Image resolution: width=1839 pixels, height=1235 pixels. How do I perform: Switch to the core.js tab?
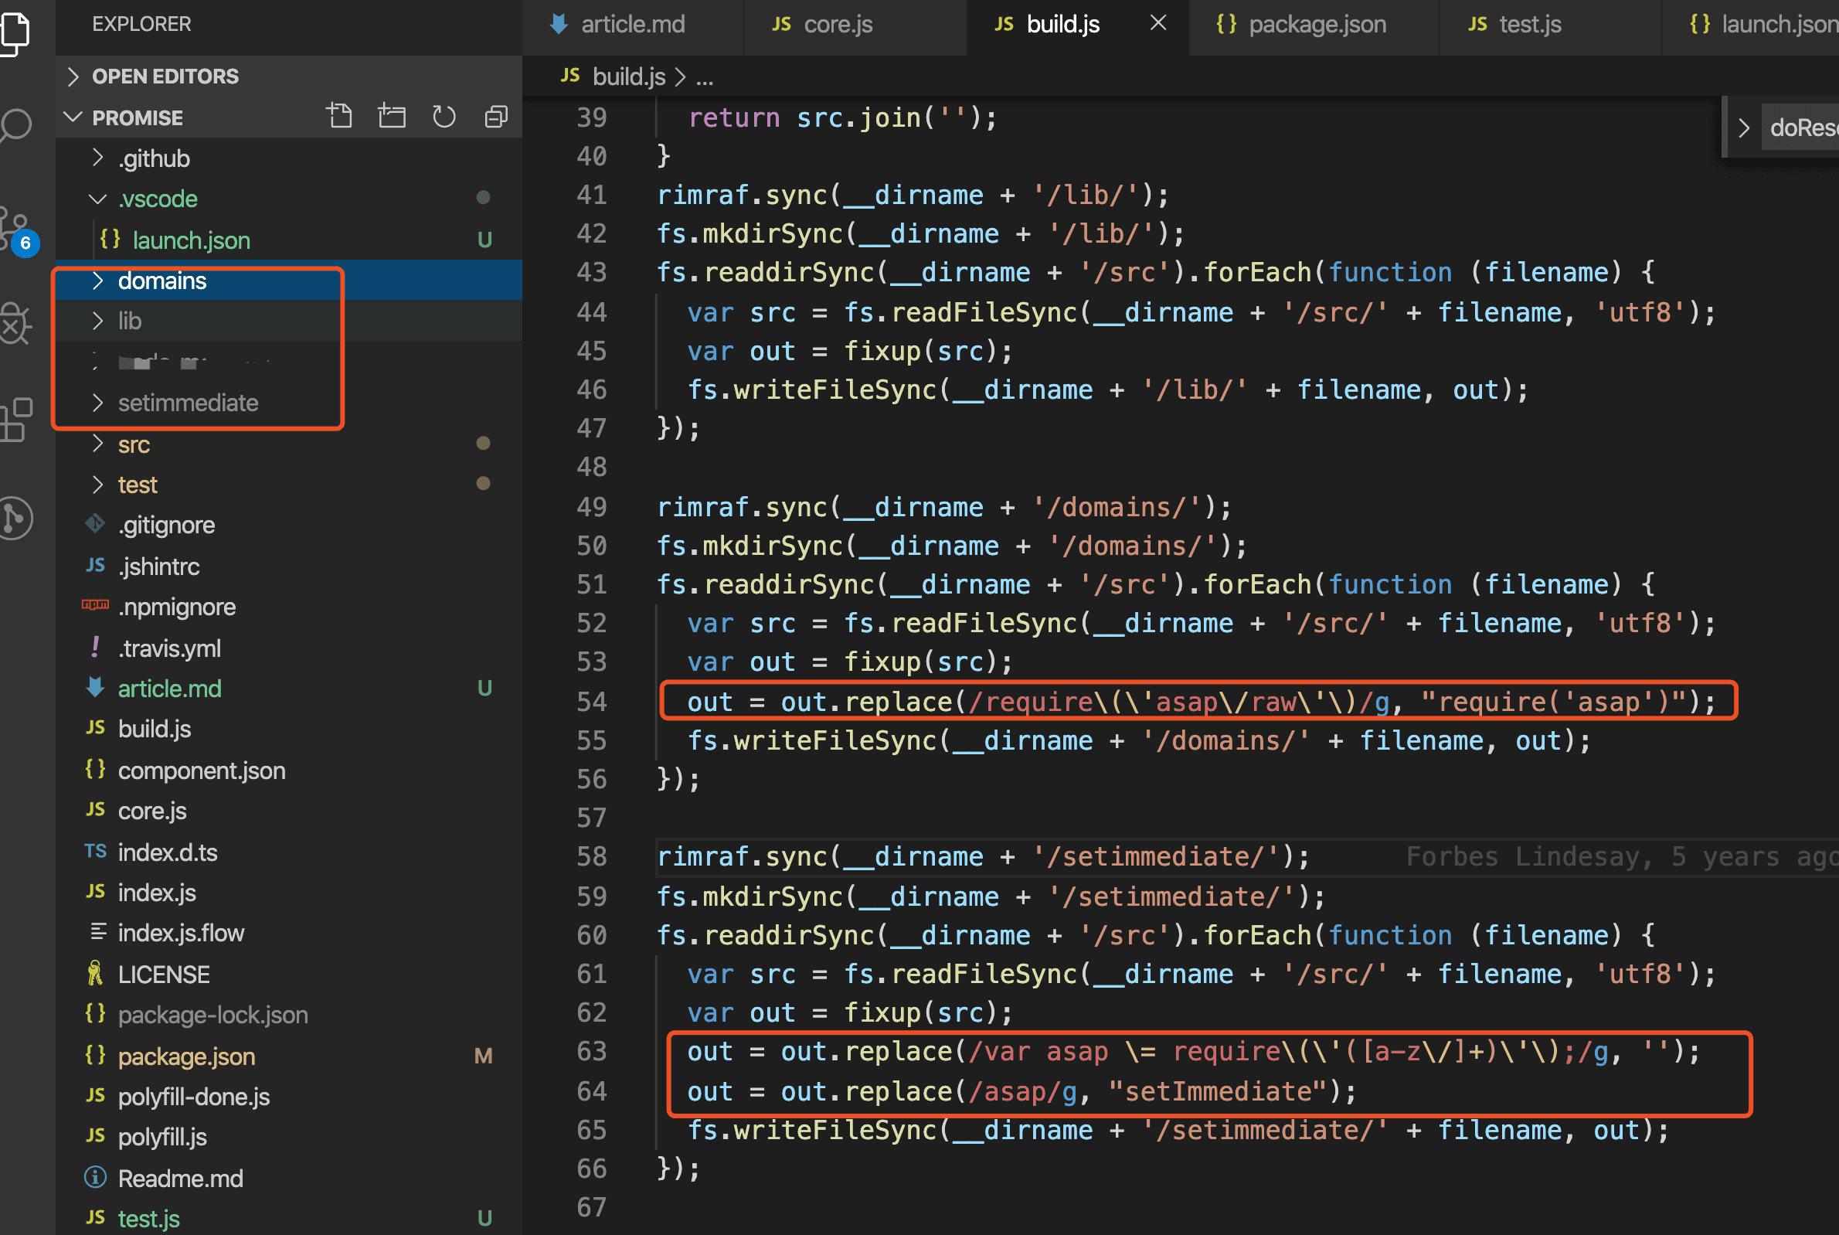click(x=838, y=25)
